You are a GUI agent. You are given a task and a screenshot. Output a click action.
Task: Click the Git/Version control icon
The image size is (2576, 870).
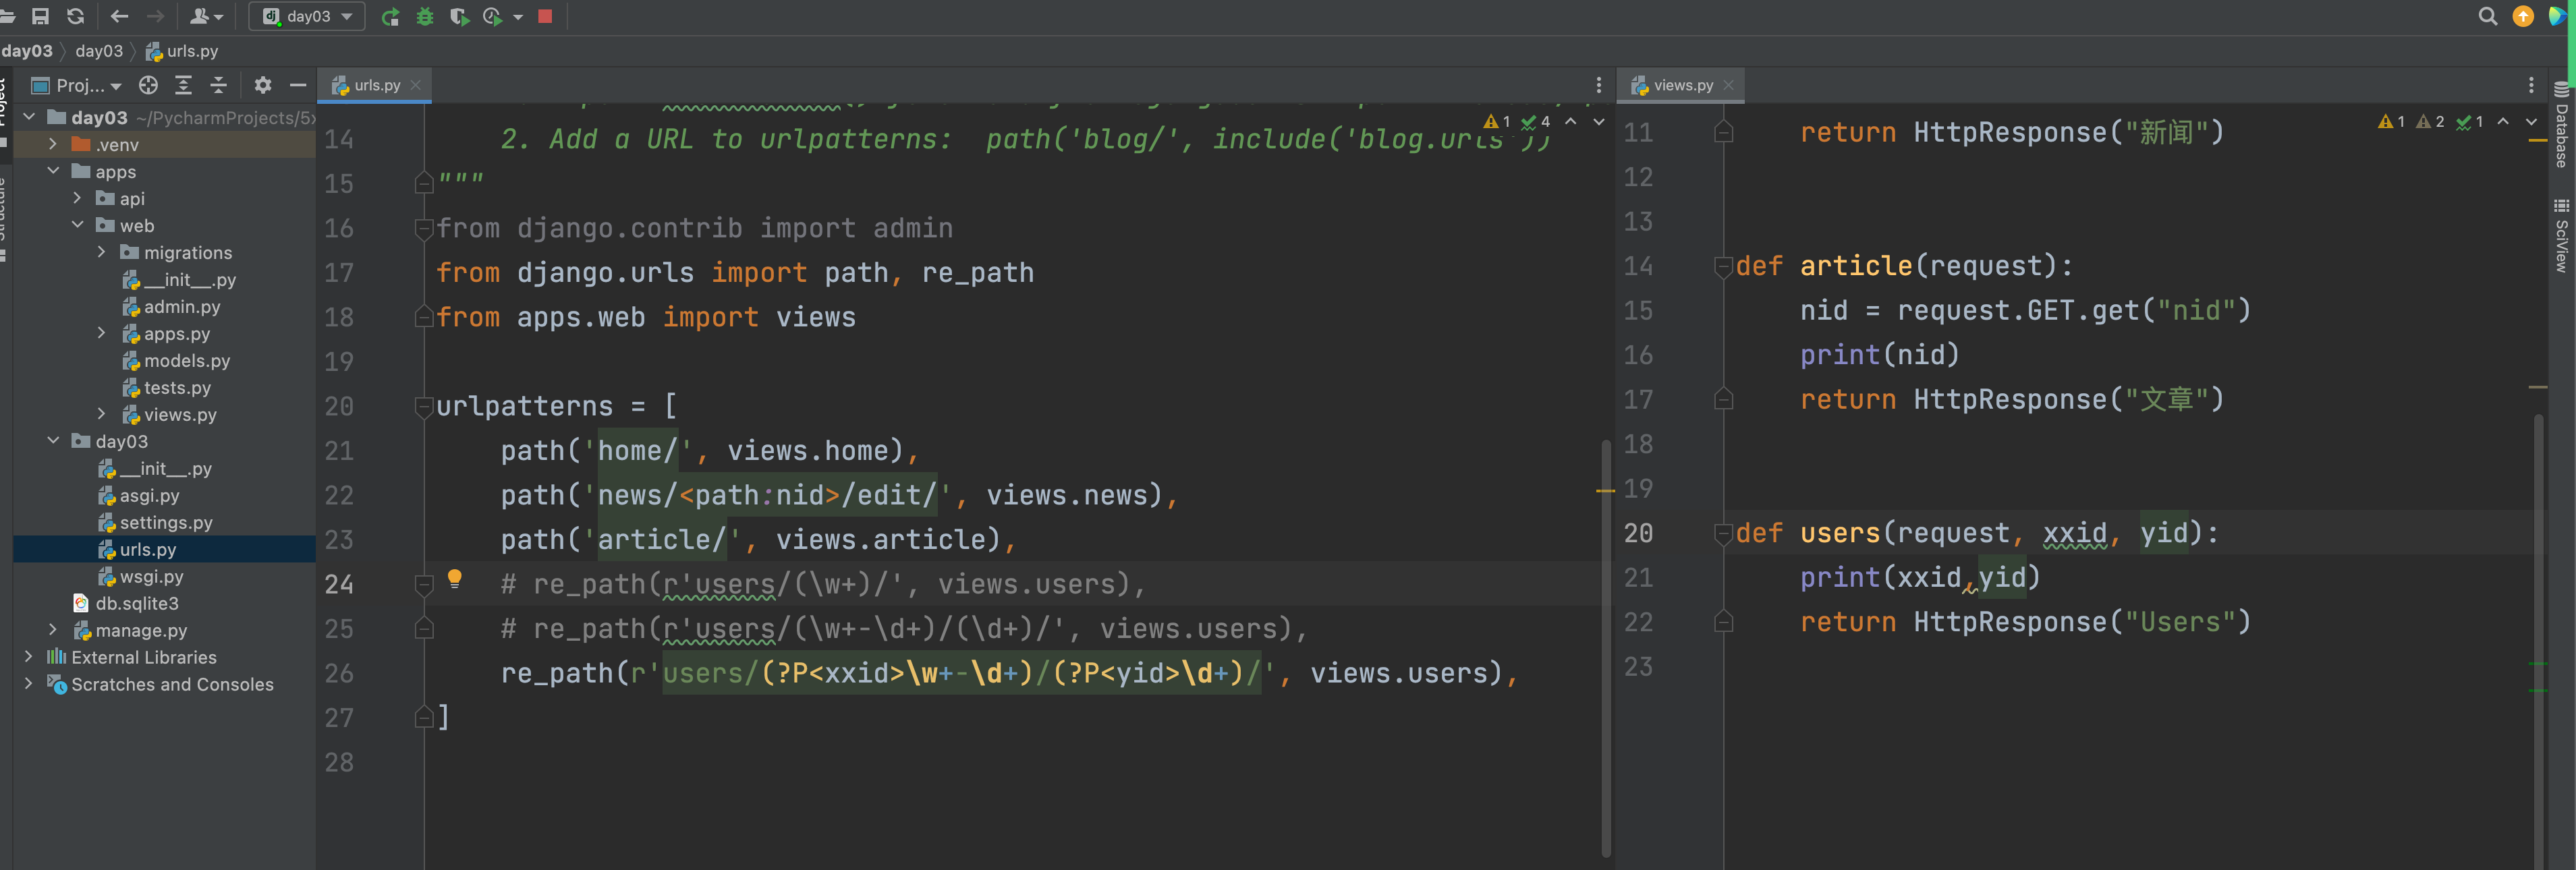[x=200, y=16]
